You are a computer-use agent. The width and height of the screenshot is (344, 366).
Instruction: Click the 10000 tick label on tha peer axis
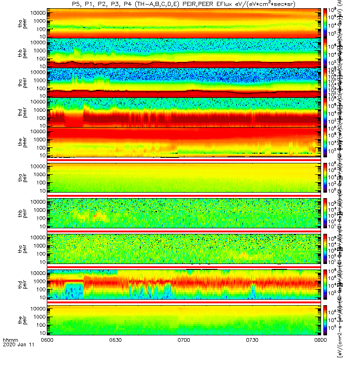click(x=38, y=13)
